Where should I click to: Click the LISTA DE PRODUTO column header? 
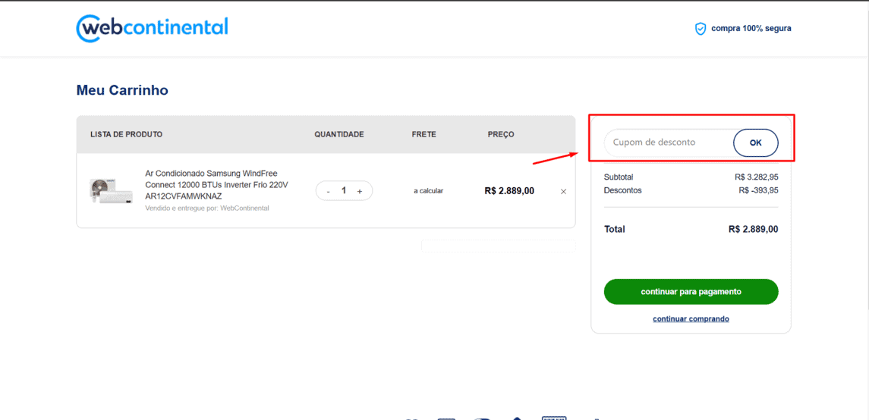126,134
